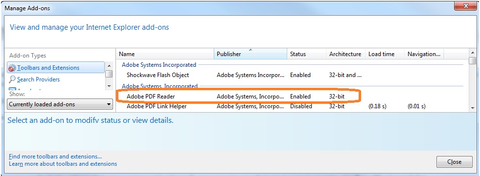Open Learn more about toolbars and extensions
Image resolution: width=480 pixels, height=176 pixels.
[x=63, y=164]
